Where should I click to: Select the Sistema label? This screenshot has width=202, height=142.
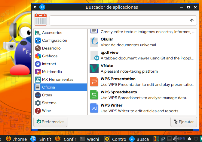coord(49,103)
